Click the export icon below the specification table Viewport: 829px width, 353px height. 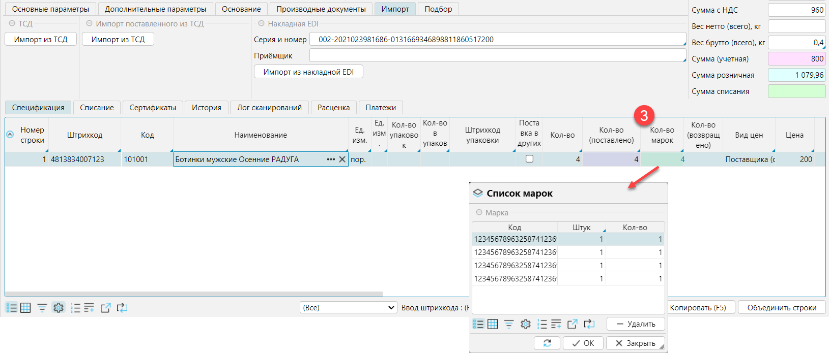105,308
